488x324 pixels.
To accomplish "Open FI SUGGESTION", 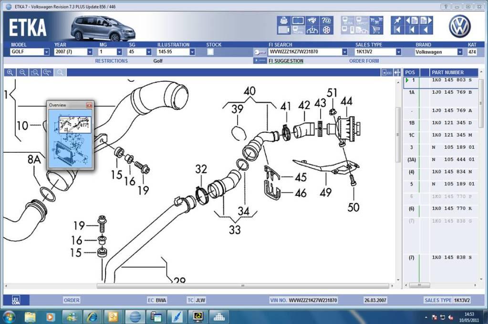I will pyautogui.click(x=286, y=61).
